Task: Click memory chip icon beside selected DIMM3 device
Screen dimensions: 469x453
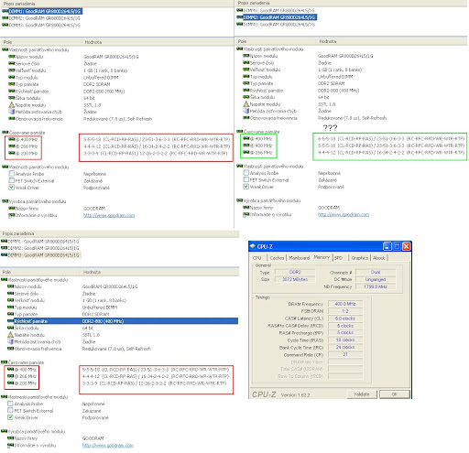Action: click(4, 254)
